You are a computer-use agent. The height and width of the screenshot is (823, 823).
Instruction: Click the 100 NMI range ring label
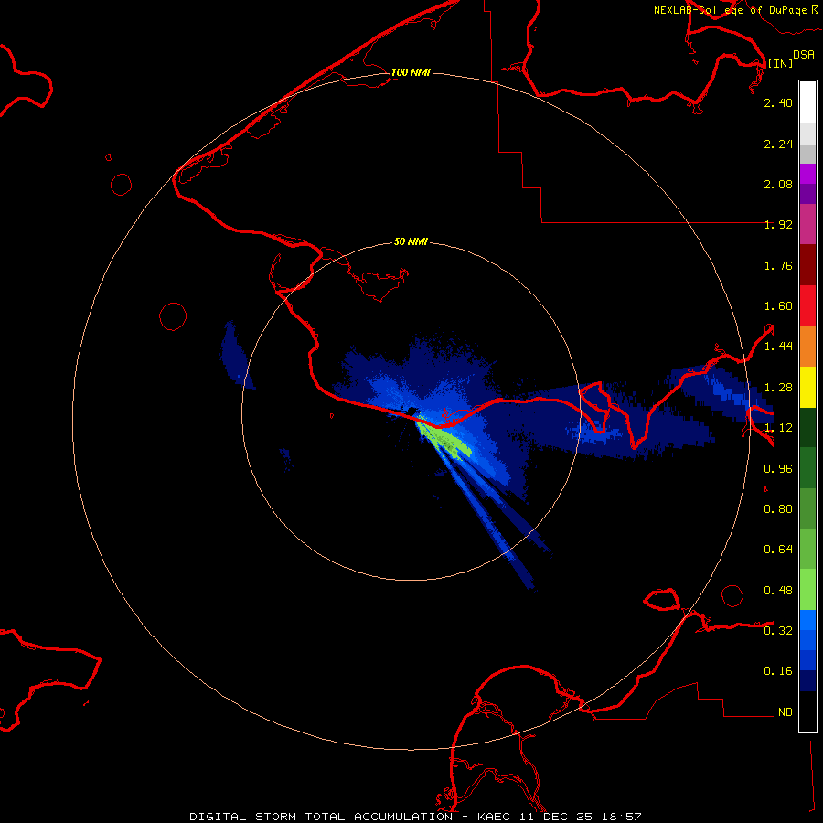click(x=411, y=72)
